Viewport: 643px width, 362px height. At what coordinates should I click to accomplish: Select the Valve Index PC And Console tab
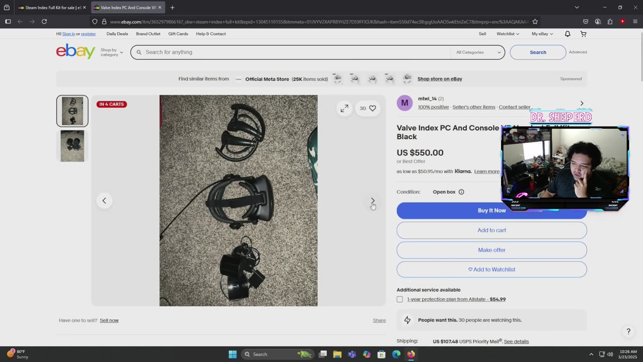128,8
